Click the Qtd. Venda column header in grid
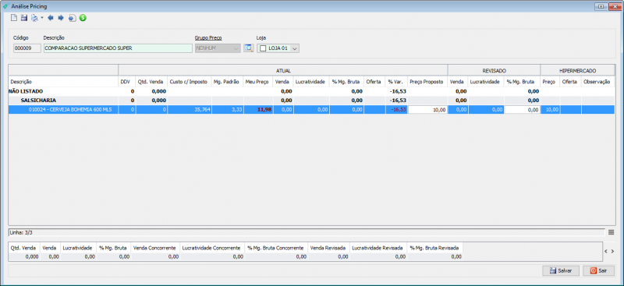 tap(151, 82)
